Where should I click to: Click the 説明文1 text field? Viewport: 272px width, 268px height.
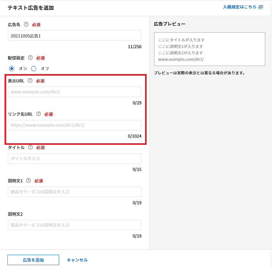pos(74,192)
